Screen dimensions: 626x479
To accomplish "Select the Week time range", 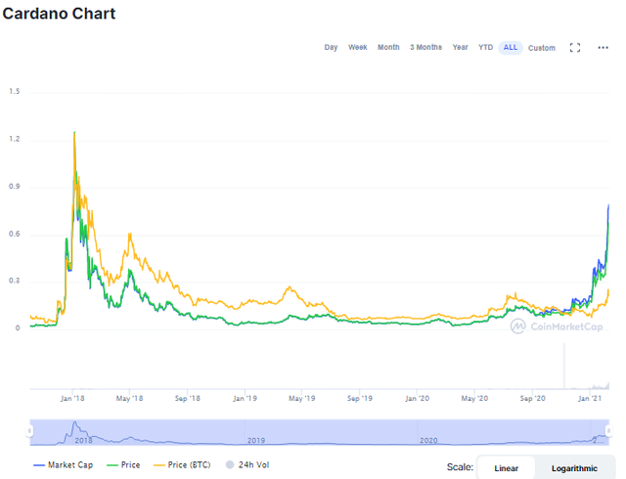I will [358, 48].
